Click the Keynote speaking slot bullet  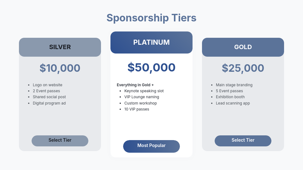[x=144, y=91]
